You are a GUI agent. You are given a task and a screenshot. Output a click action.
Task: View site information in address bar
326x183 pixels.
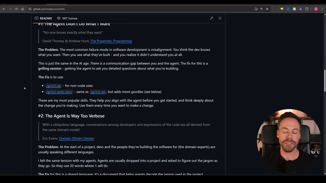click(30, 9)
